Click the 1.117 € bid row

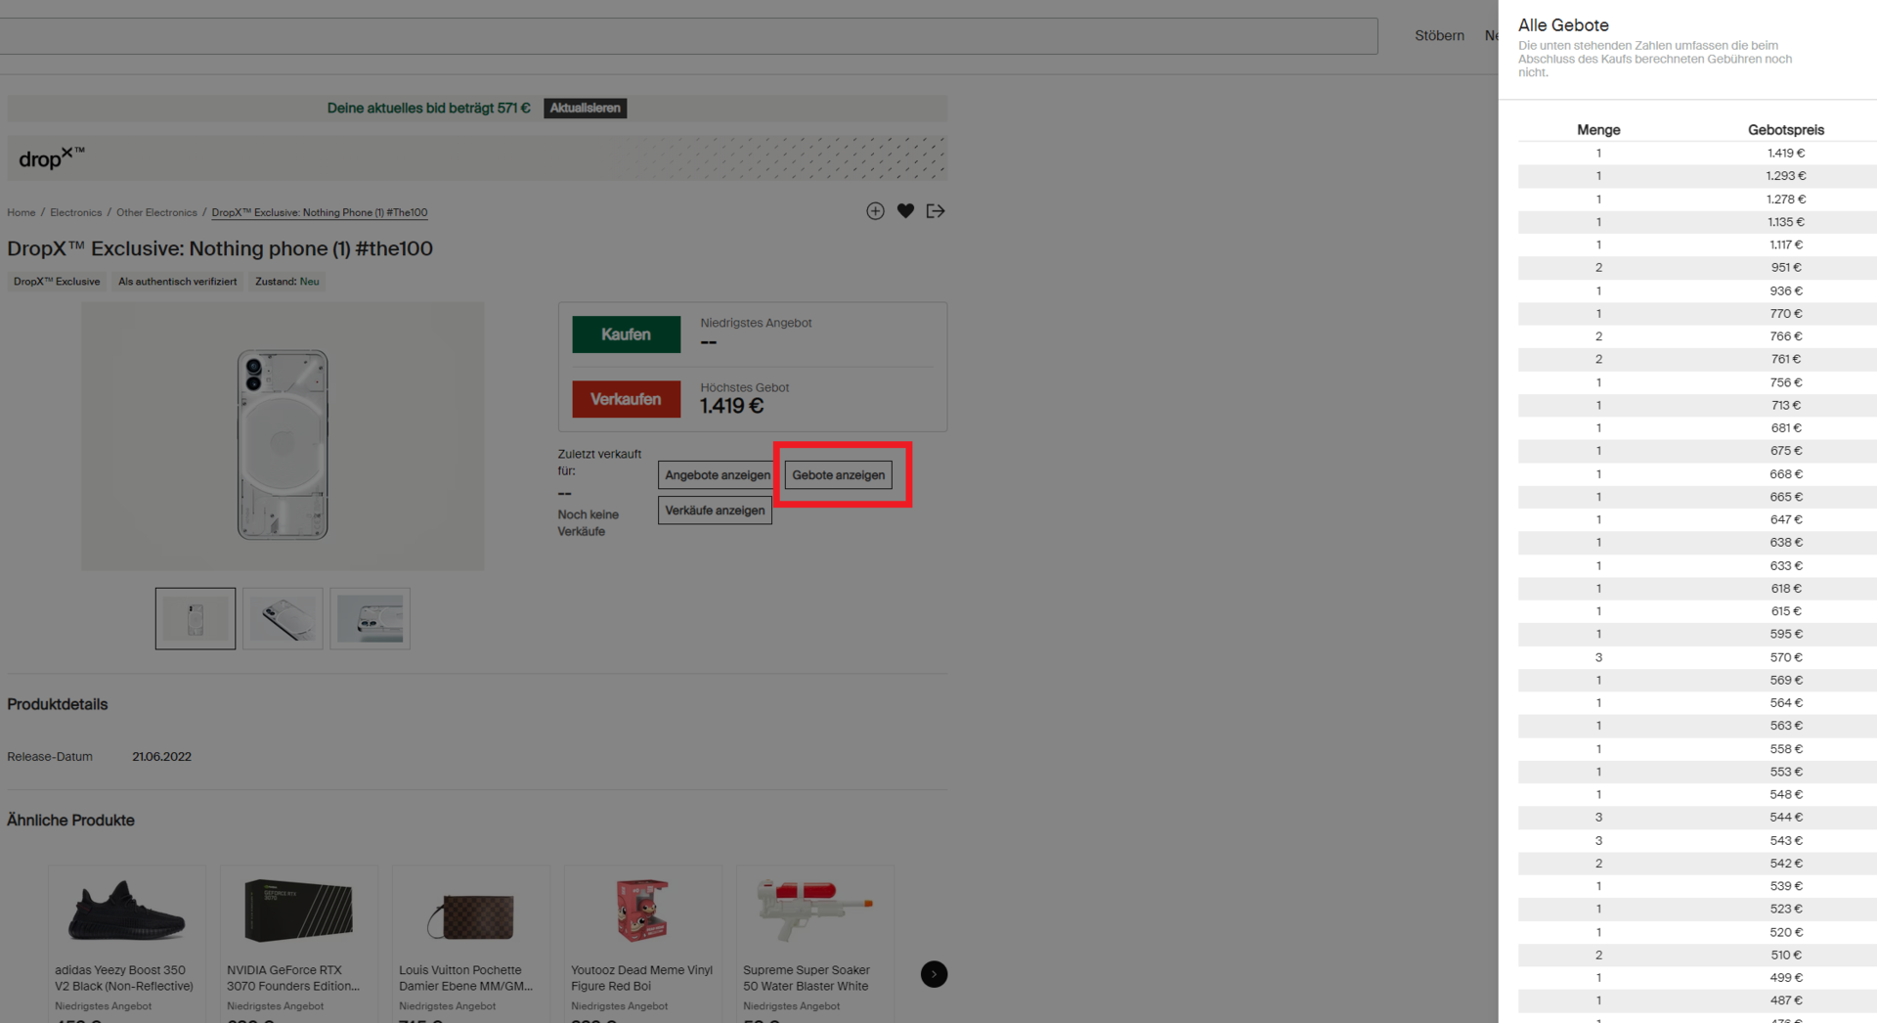(x=1697, y=245)
